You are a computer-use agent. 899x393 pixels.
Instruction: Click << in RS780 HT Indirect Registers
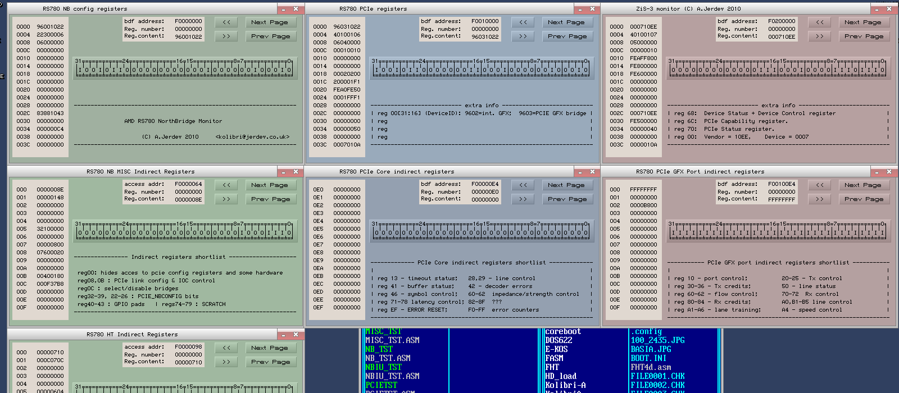click(226, 348)
